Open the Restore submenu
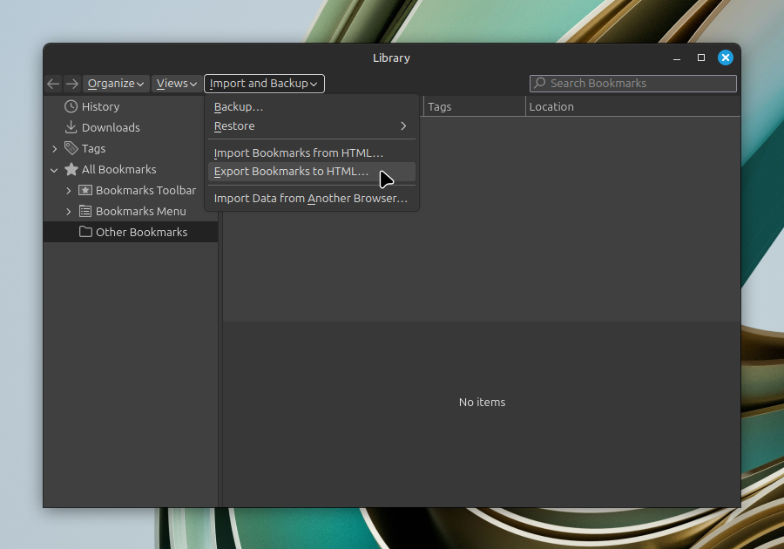Image resolution: width=784 pixels, height=549 pixels. point(312,126)
